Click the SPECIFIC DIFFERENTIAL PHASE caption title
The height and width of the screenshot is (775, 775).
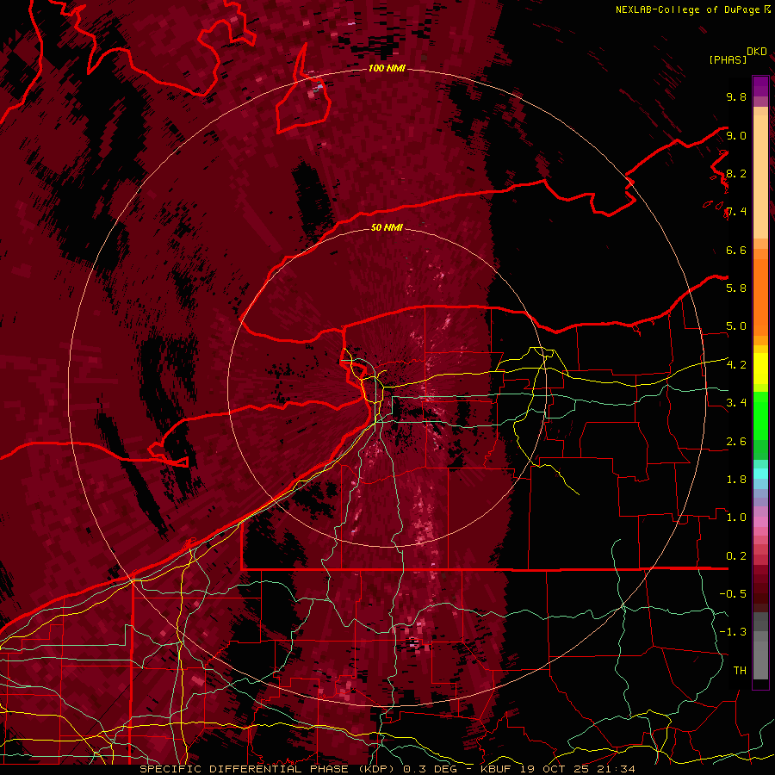click(245, 769)
